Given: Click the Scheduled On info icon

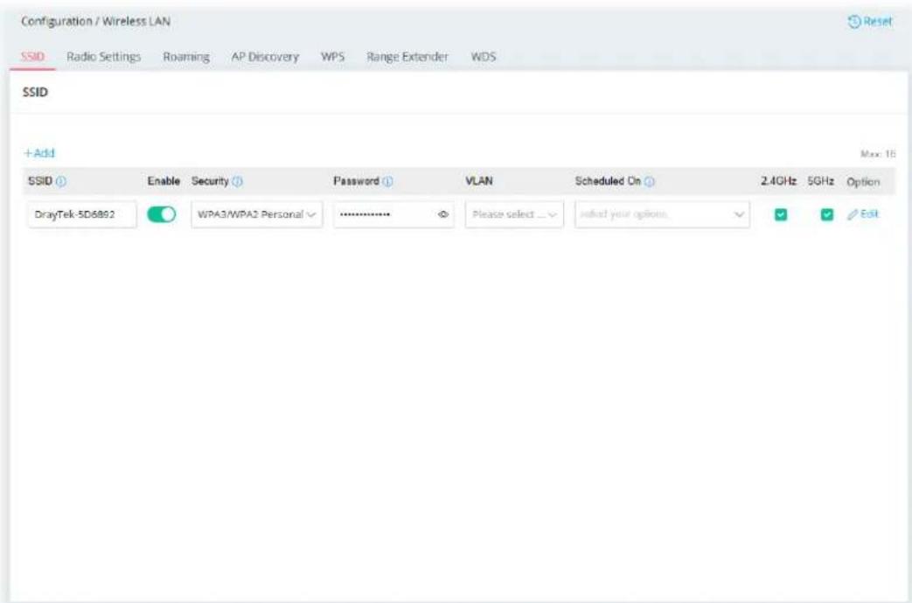Looking at the screenshot, I should click(650, 181).
